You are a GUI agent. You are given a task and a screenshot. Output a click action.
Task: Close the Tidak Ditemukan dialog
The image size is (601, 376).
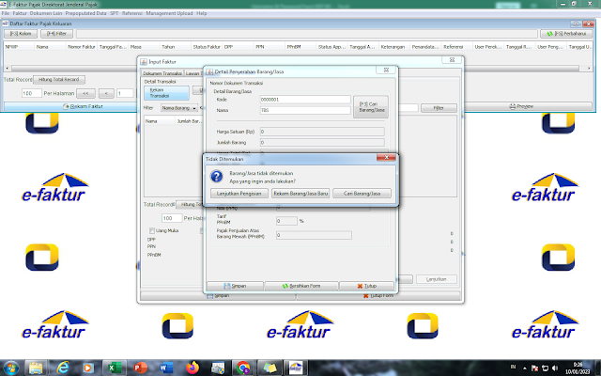tap(386, 157)
